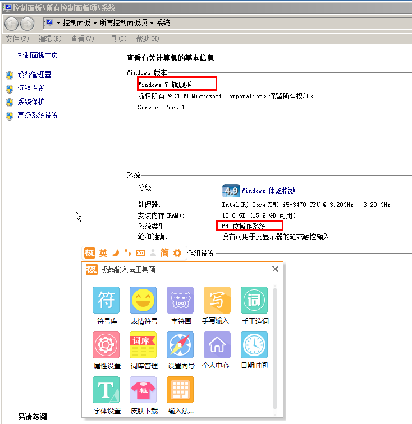Open 控制面板主页 link
The width and height of the screenshot is (412, 424).
pos(38,55)
